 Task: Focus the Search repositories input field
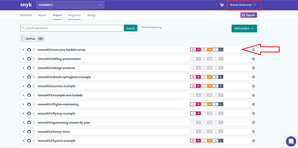(72, 28)
